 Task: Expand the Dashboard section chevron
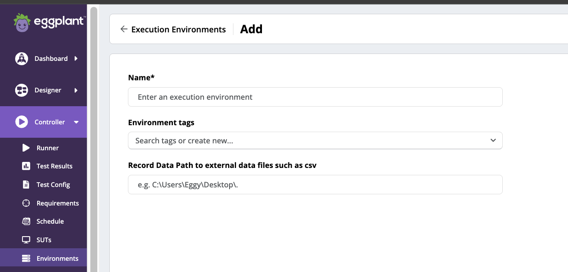point(77,58)
